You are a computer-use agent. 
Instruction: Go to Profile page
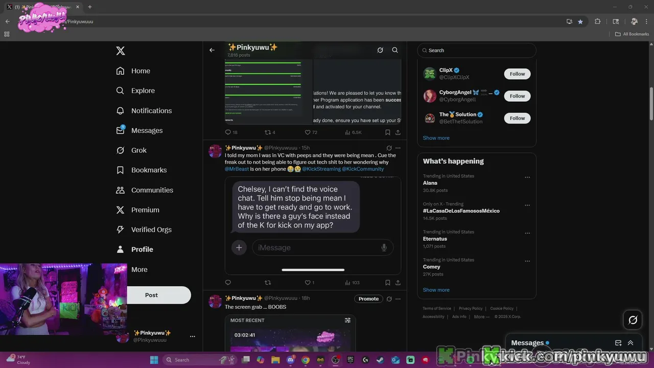[135, 249]
